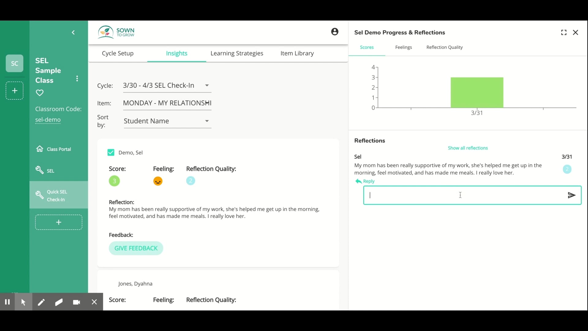Viewport: 588px width, 331px height.
Task: Switch to the Scores tab
Action: (x=367, y=48)
